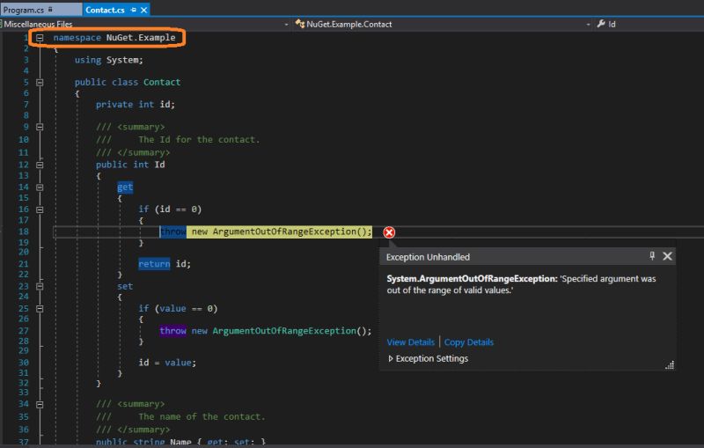This screenshot has height=448, width=704.
Task: Collapse the set accessor block
Action: [40, 286]
